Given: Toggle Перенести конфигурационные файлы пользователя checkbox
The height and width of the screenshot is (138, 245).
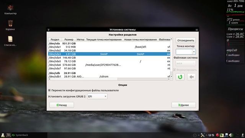Looking at the screenshot, I should click(x=49, y=90).
